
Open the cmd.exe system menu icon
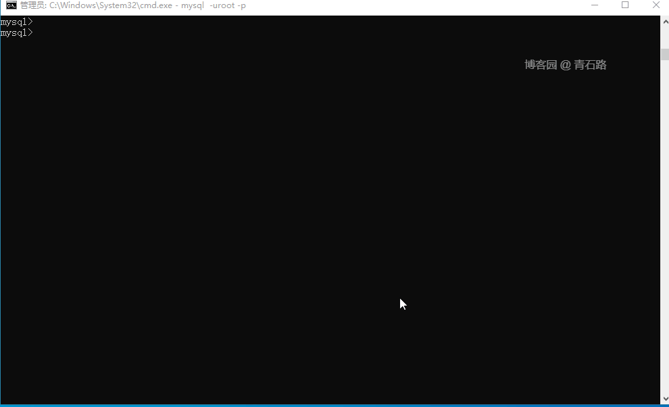click(x=11, y=5)
